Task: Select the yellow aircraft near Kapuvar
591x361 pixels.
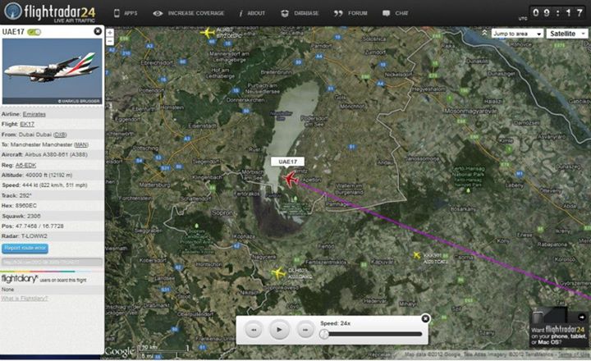Action: tap(416, 255)
